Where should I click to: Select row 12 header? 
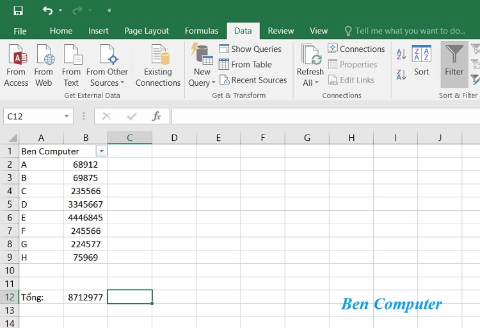(x=10, y=297)
